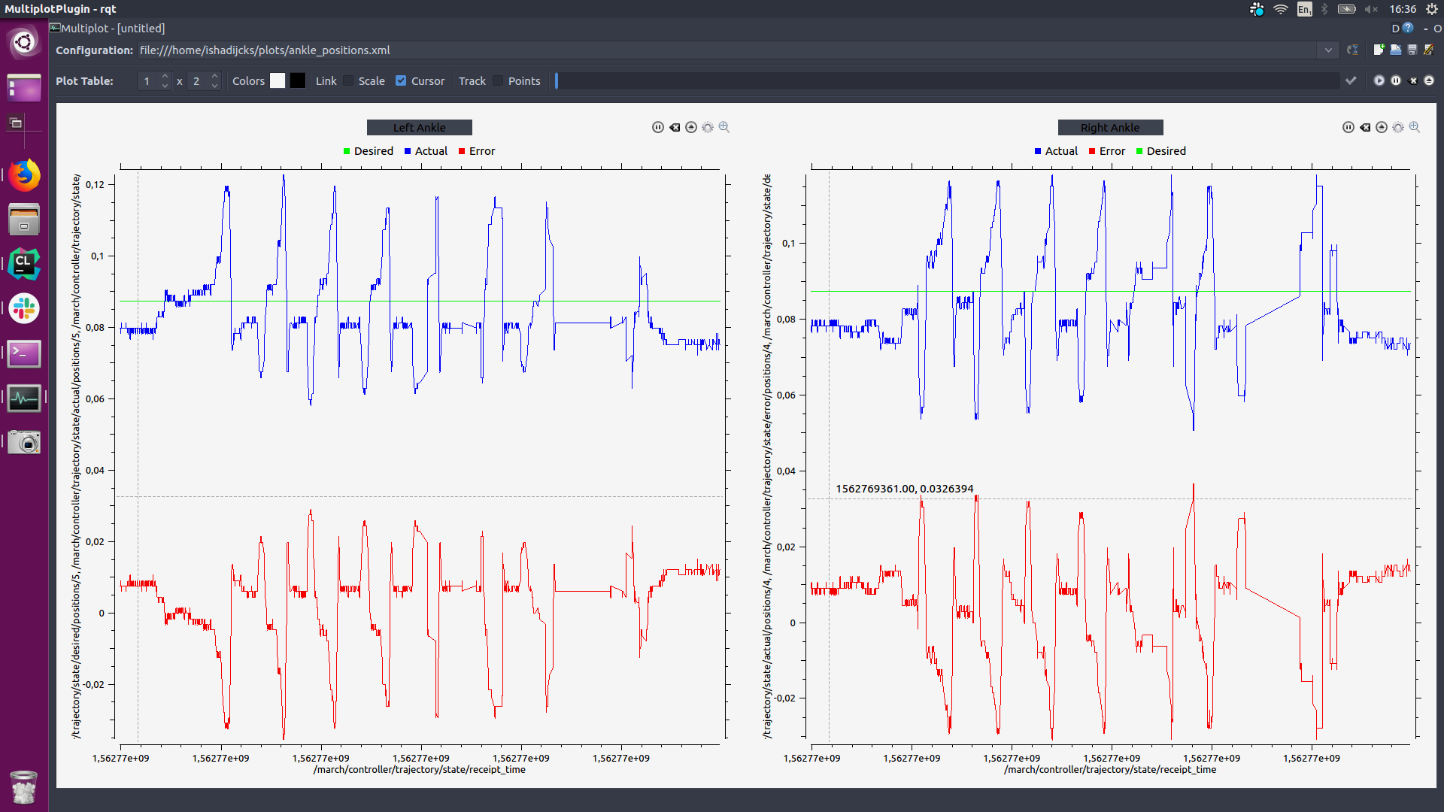1444x812 pixels.
Task: Increase the plot table row count
Action: (x=165, y=76)
